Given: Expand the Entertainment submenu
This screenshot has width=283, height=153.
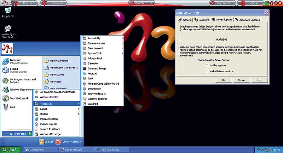Looking at the screenshot, I should pos(102,48).
